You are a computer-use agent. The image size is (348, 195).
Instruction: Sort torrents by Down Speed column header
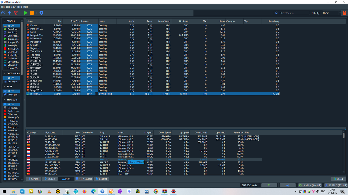pyautogui.click(x=162, y=21)
